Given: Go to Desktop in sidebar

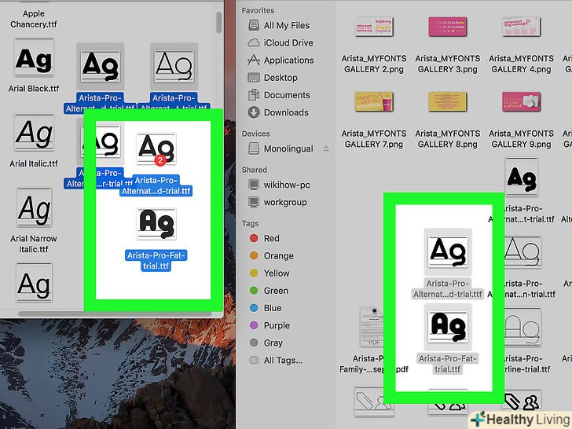Looking at the screenshot, I should point(273,77).
